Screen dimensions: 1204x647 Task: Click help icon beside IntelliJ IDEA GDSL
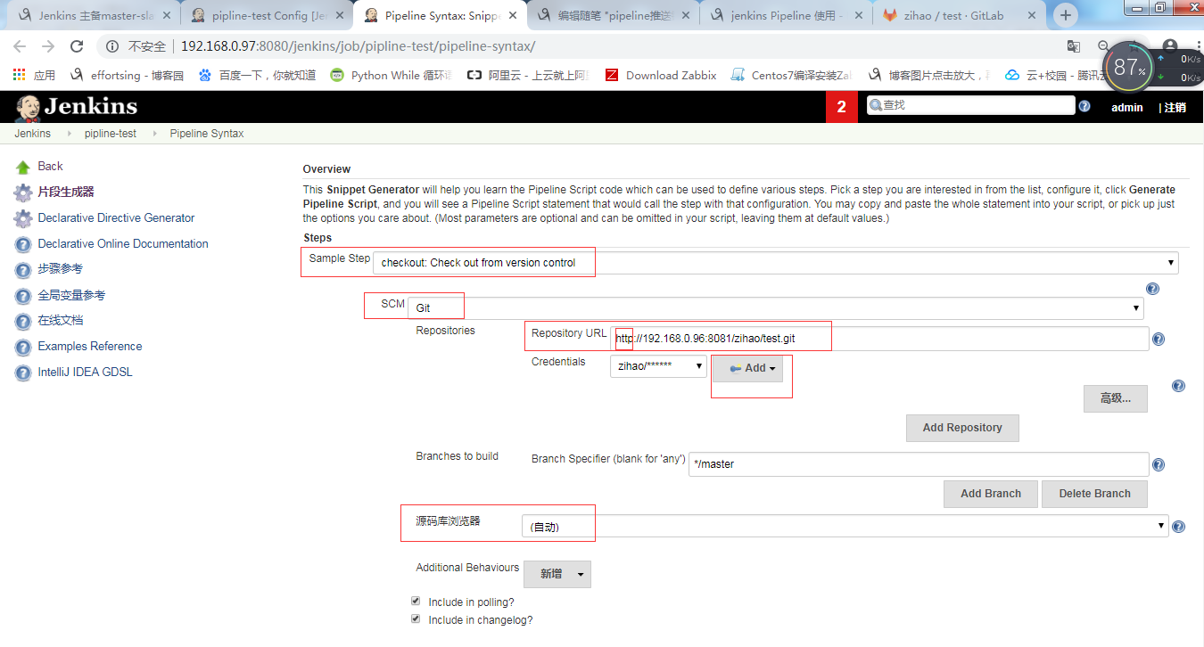(23, 373)
